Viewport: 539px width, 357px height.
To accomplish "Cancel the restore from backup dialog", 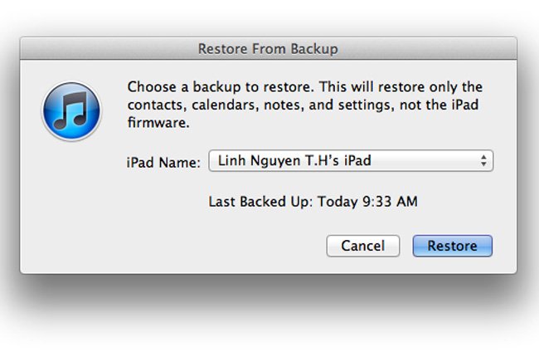I will pyautogui.click(x=363, y=246).
